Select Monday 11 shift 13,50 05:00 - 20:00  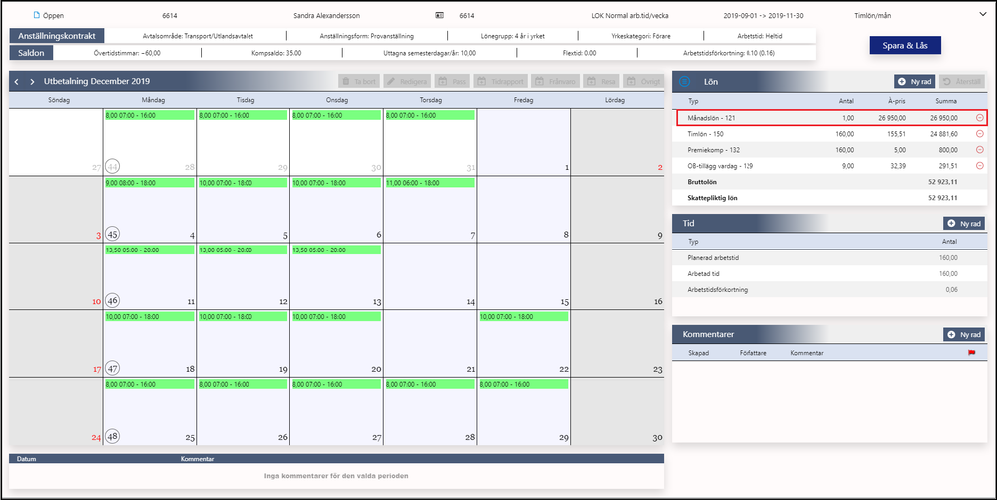(149, 250)
